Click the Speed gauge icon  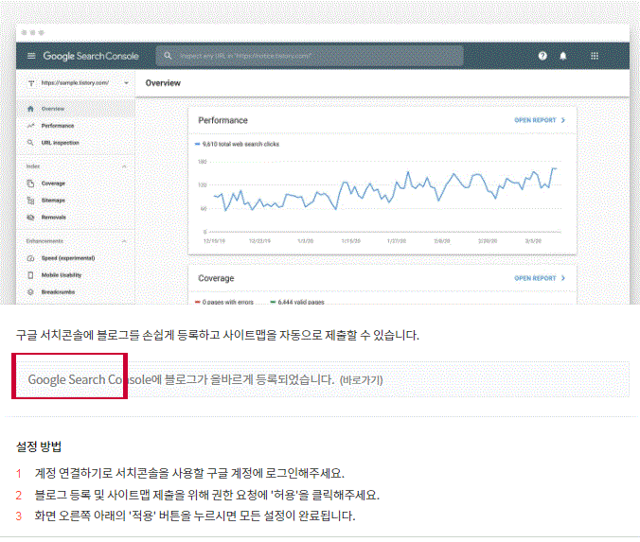tap(30, 258)
